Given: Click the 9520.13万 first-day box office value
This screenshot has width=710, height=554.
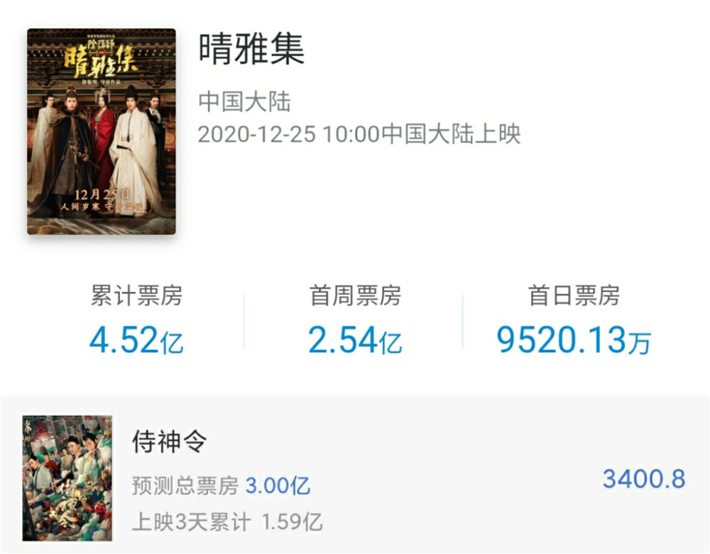Looking at the screenshot, I should [x=574, y=340].
